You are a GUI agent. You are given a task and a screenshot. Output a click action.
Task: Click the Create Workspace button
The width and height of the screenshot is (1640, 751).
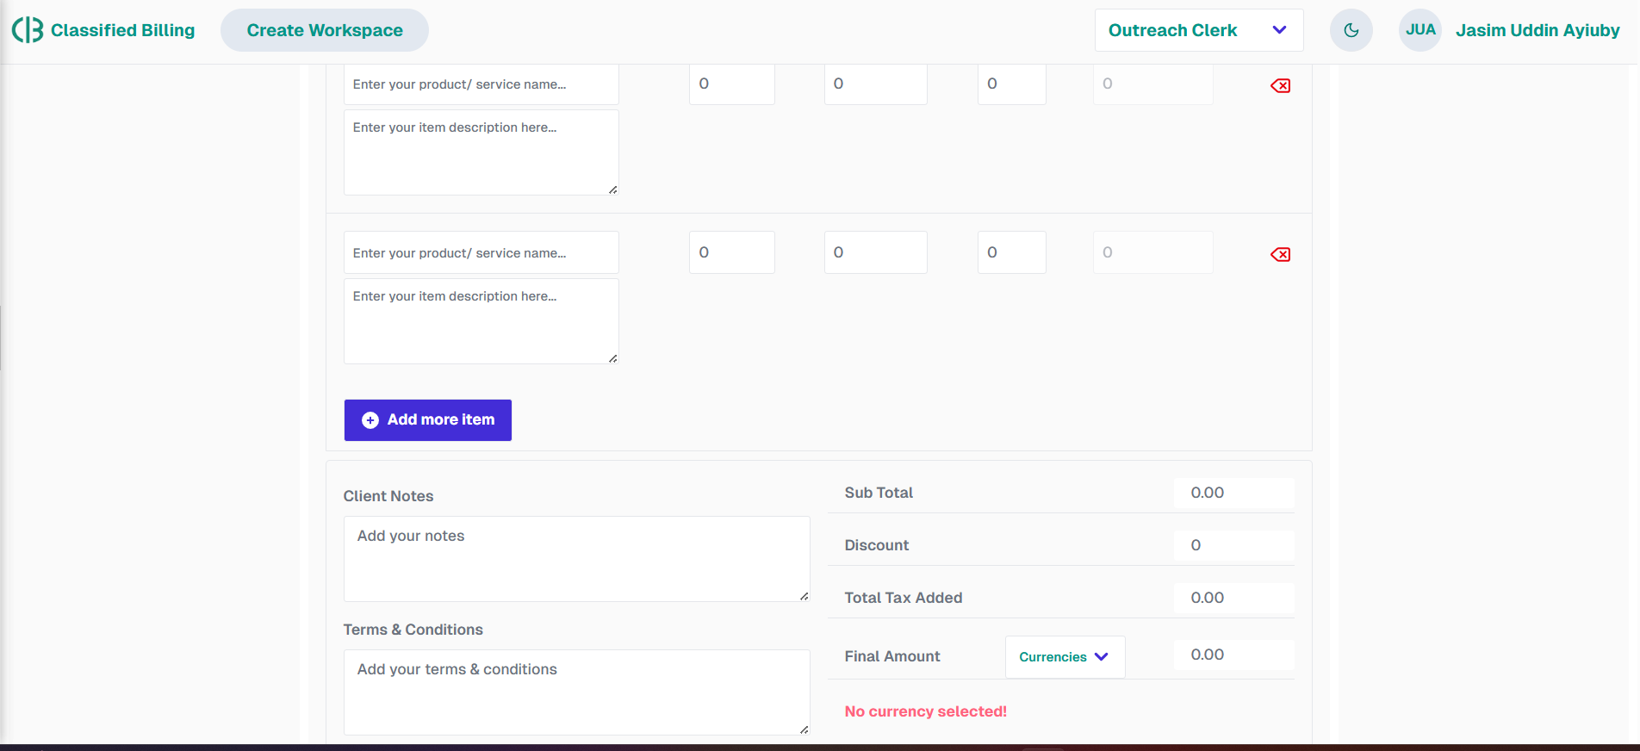click(325, 30)
